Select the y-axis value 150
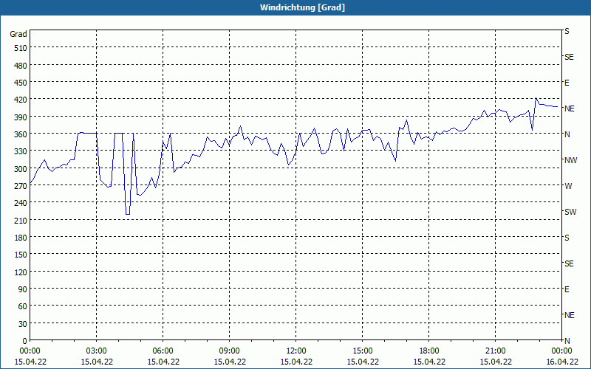 21,255
